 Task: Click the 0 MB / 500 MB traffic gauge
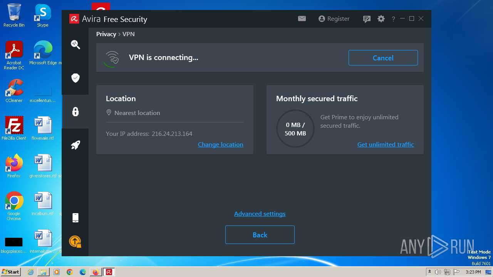[295, 129]
